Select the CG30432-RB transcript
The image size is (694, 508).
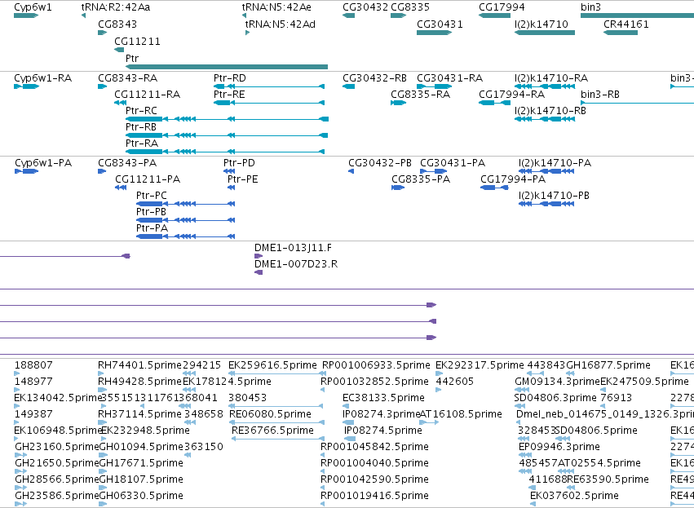[348, 86]
